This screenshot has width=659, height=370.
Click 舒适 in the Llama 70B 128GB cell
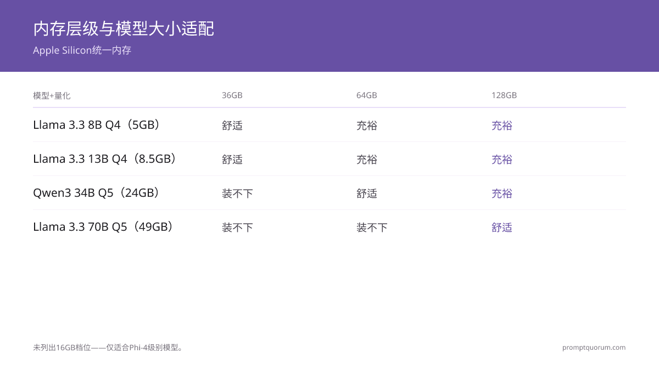pyautogui.click(x=502, y=227)
